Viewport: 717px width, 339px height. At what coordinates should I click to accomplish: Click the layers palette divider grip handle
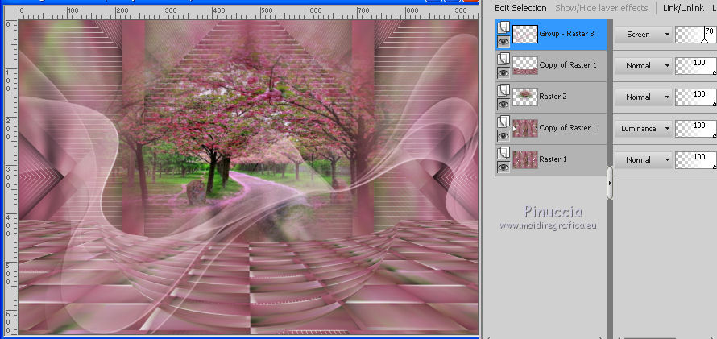[610, 183]
